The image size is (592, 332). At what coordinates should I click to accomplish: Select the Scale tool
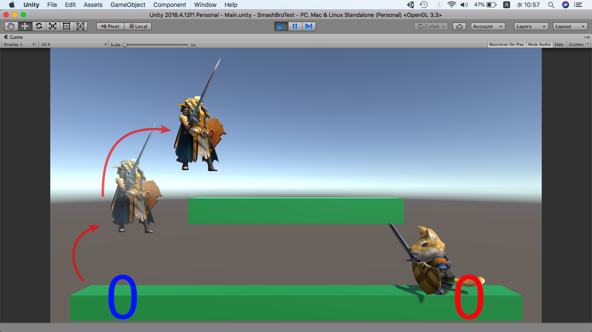coord(53,26)
